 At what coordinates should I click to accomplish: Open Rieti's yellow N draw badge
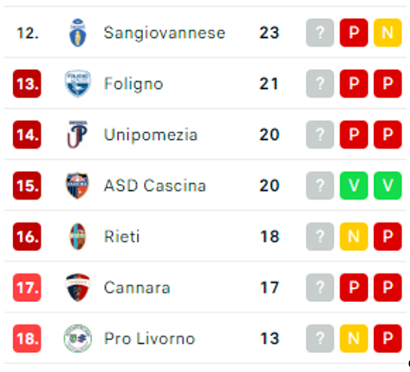point(354,236)
